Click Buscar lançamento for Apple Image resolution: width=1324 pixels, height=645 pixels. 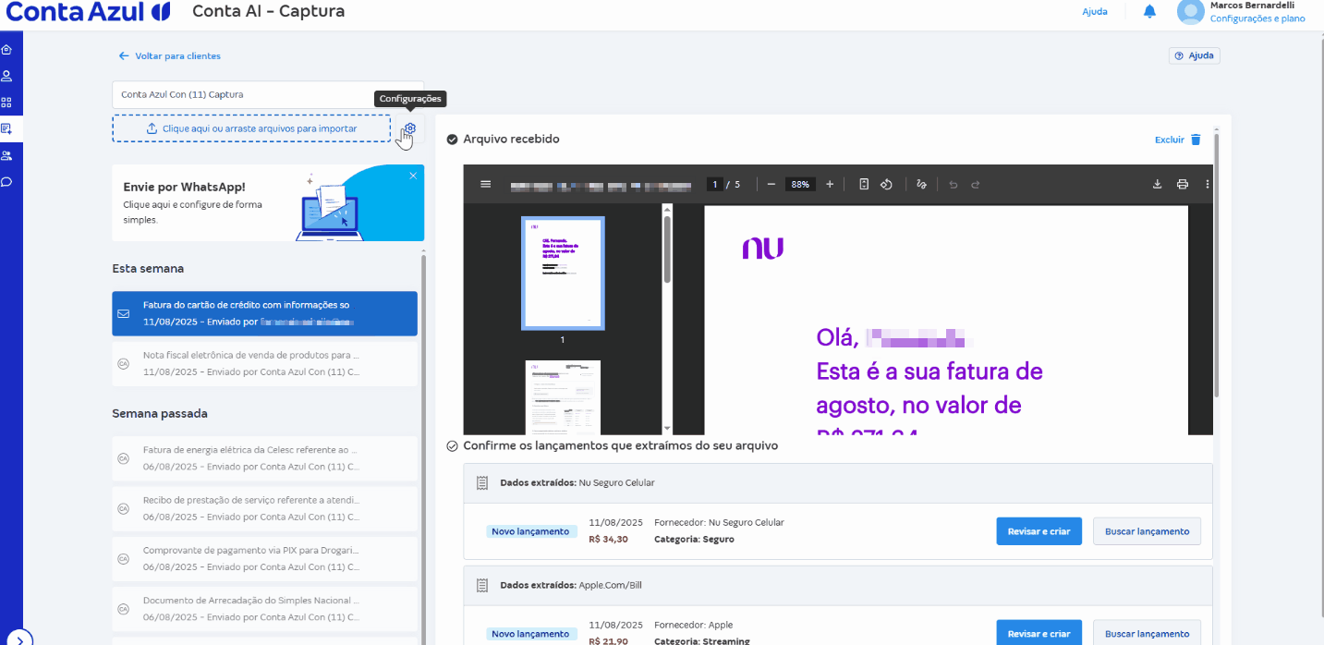(1147, 633)
